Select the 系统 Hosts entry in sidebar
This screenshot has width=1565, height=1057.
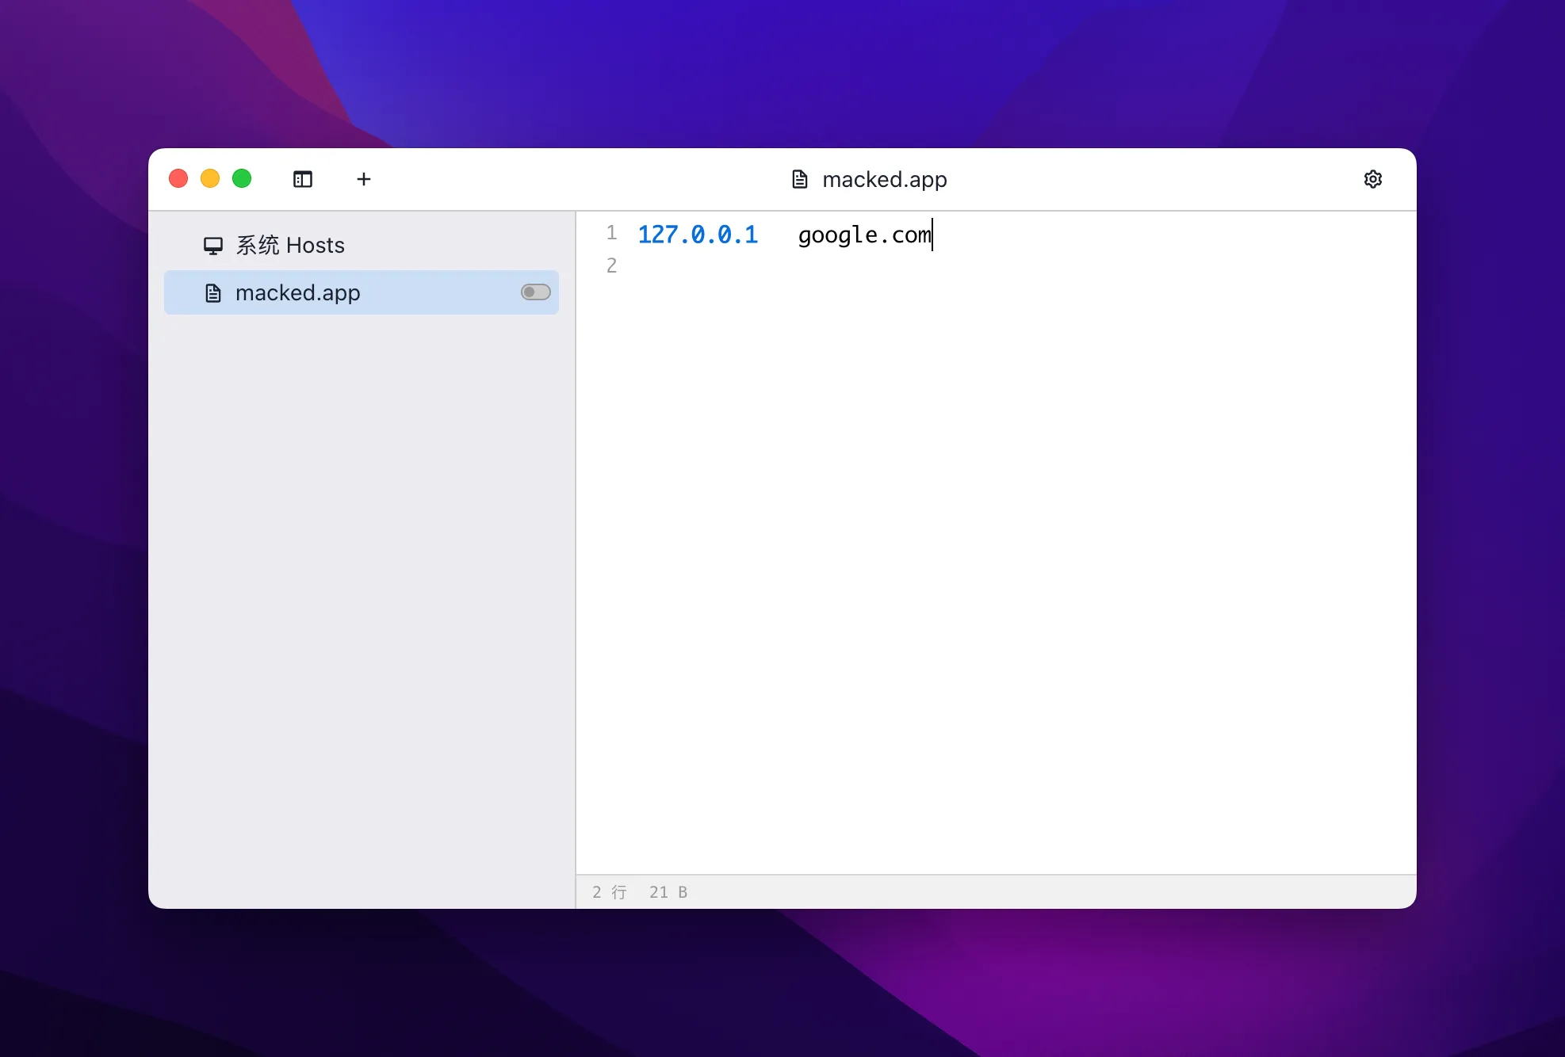[x=289, y=246]
